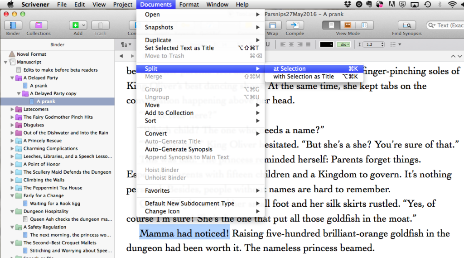The width and height of the screenshot is (464, 258).
Task: Open the Project menu
Action: pos(122,5)
